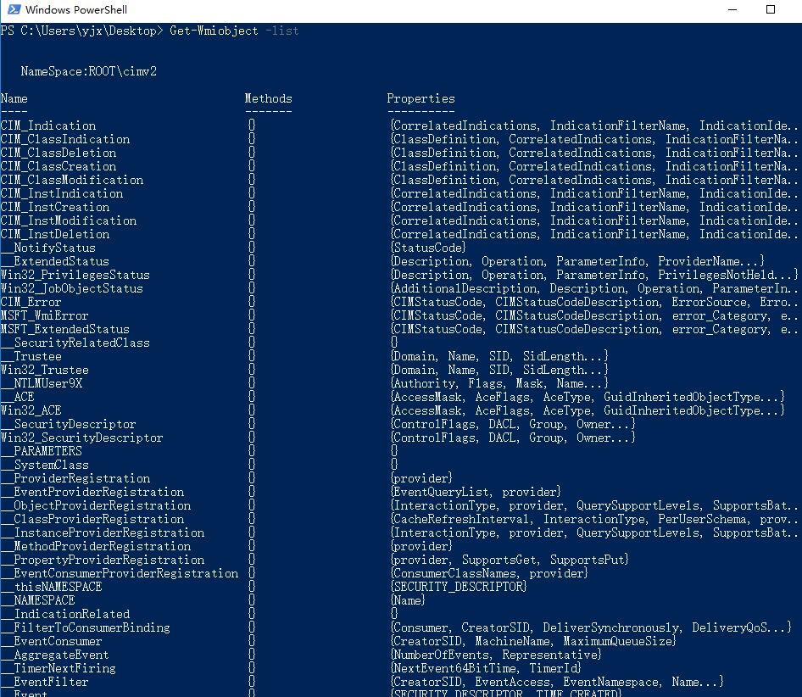Click __SecurityRelatedClass entry
This screenshot has width=802, height=697.
pyautogui.click(x=75, y=343)
